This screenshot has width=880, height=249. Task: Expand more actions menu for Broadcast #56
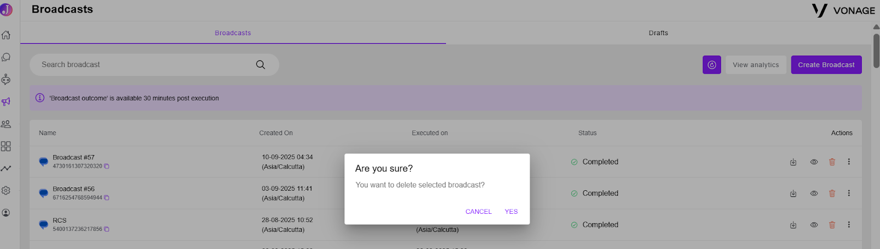849,193
